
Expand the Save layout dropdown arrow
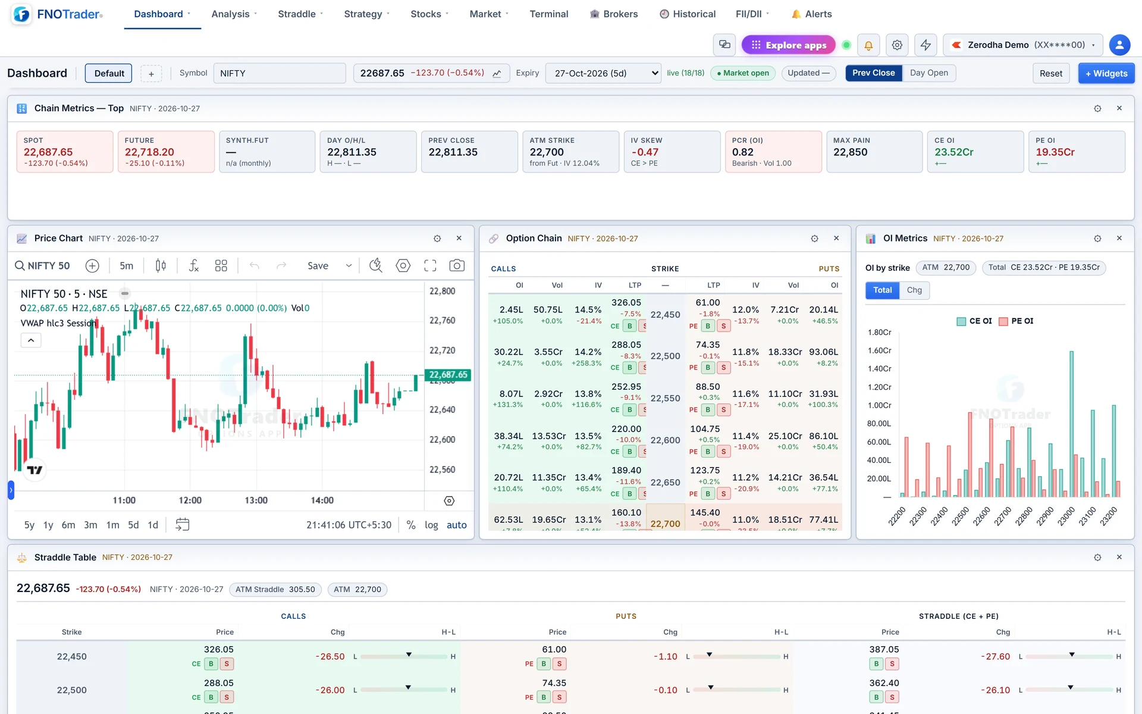[x=349, y=266]
